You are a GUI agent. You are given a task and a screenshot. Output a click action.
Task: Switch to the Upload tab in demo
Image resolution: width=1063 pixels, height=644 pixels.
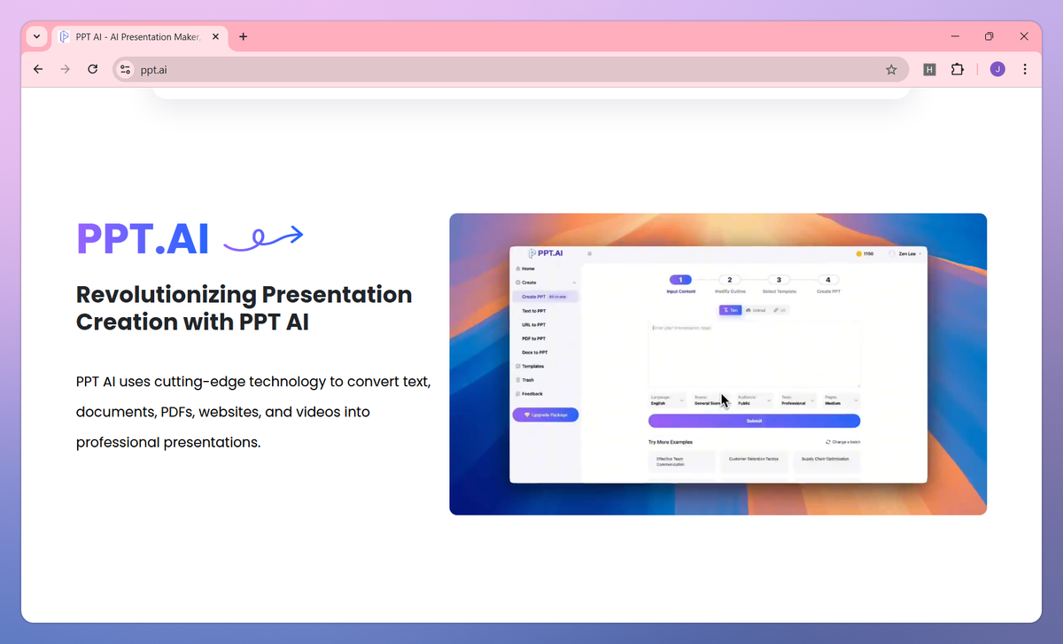(x=756, y=310)
